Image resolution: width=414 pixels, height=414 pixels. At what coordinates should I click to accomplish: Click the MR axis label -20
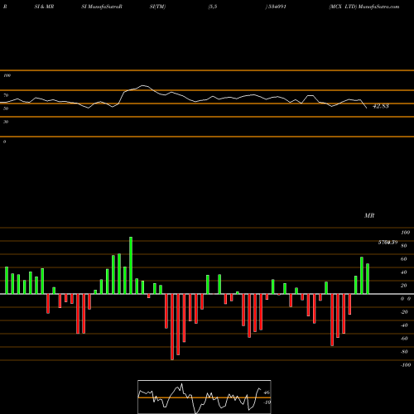click(x=404, y=312)
